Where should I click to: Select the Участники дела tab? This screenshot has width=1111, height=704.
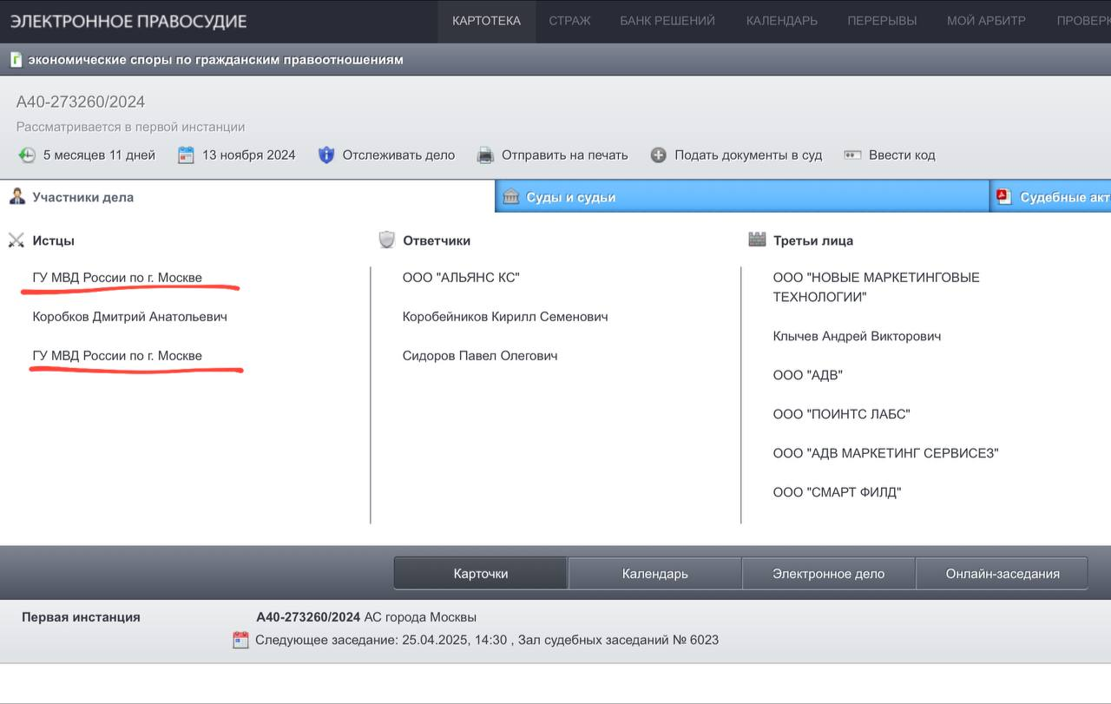click(x=247, y=196)
